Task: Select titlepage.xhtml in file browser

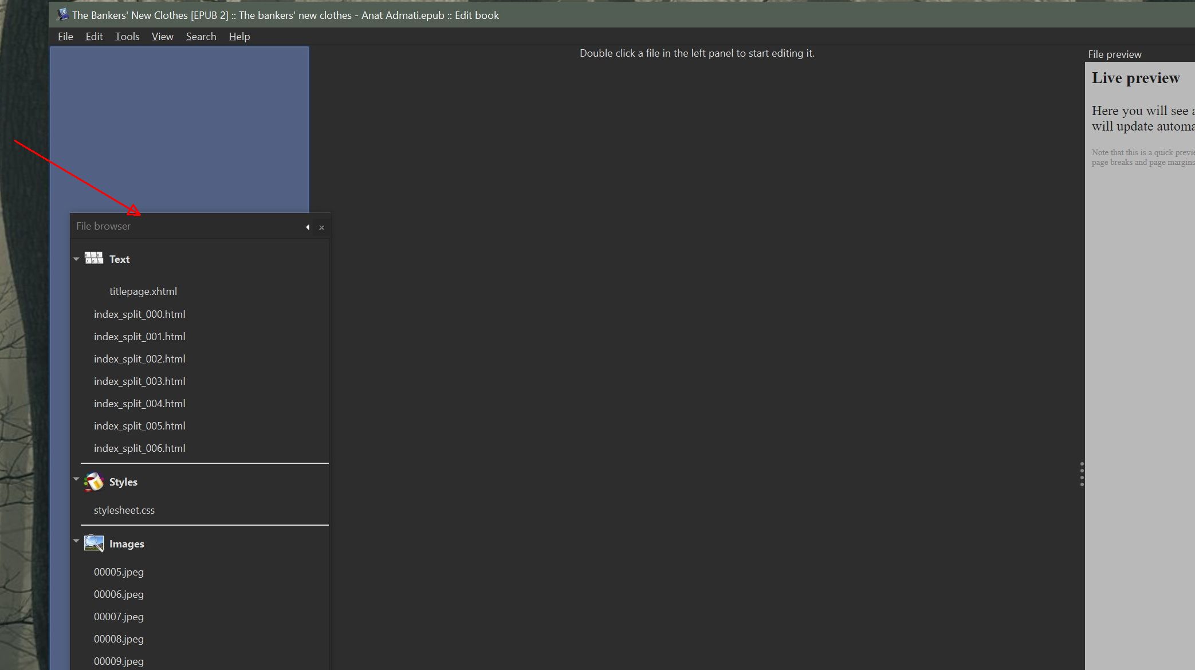Action: (x=143, y=291)
